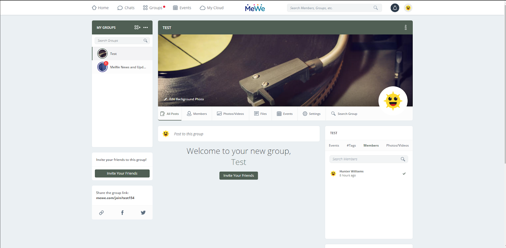Click magnifier icon in Search Groups field
Viewport: 506px width, 248px height.
[x=145, y=40]
